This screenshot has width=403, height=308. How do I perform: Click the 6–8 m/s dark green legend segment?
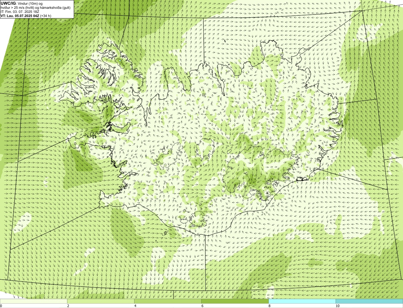click(235, 301)
